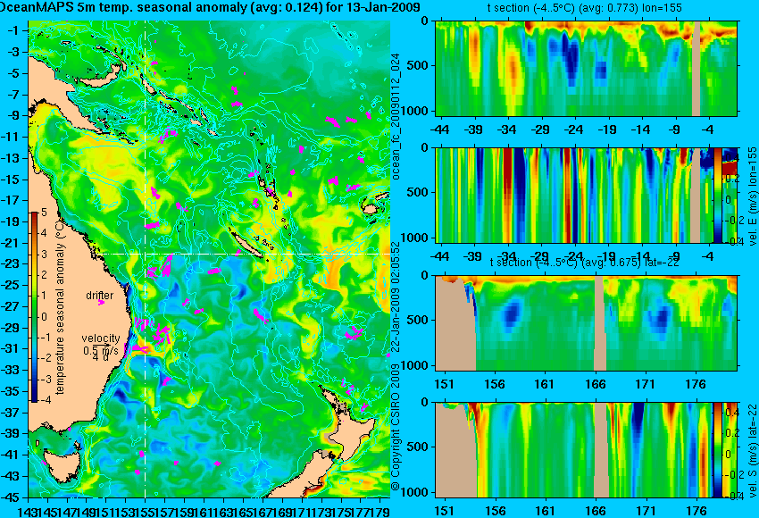Image resolution: width=759 pixels, height=518 pixels.
Task: Click the 'velocity' legend label
Action: pos(101,338)
